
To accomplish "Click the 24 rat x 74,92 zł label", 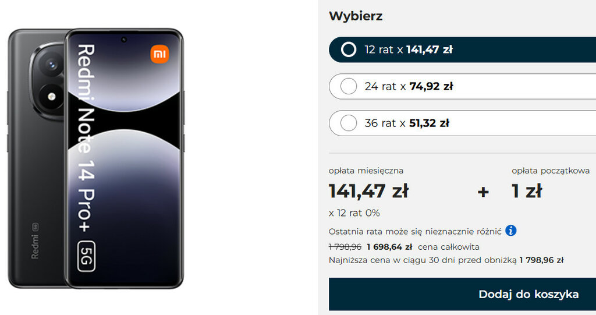I will click(x=409, y=86).
